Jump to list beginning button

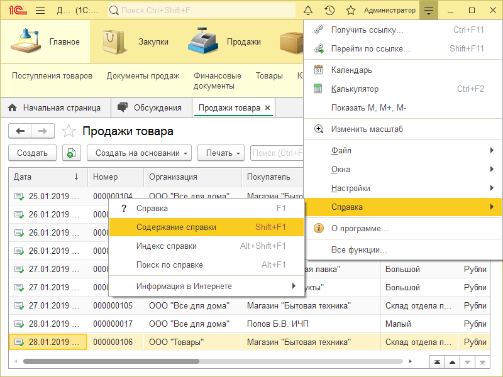(437, 363)
